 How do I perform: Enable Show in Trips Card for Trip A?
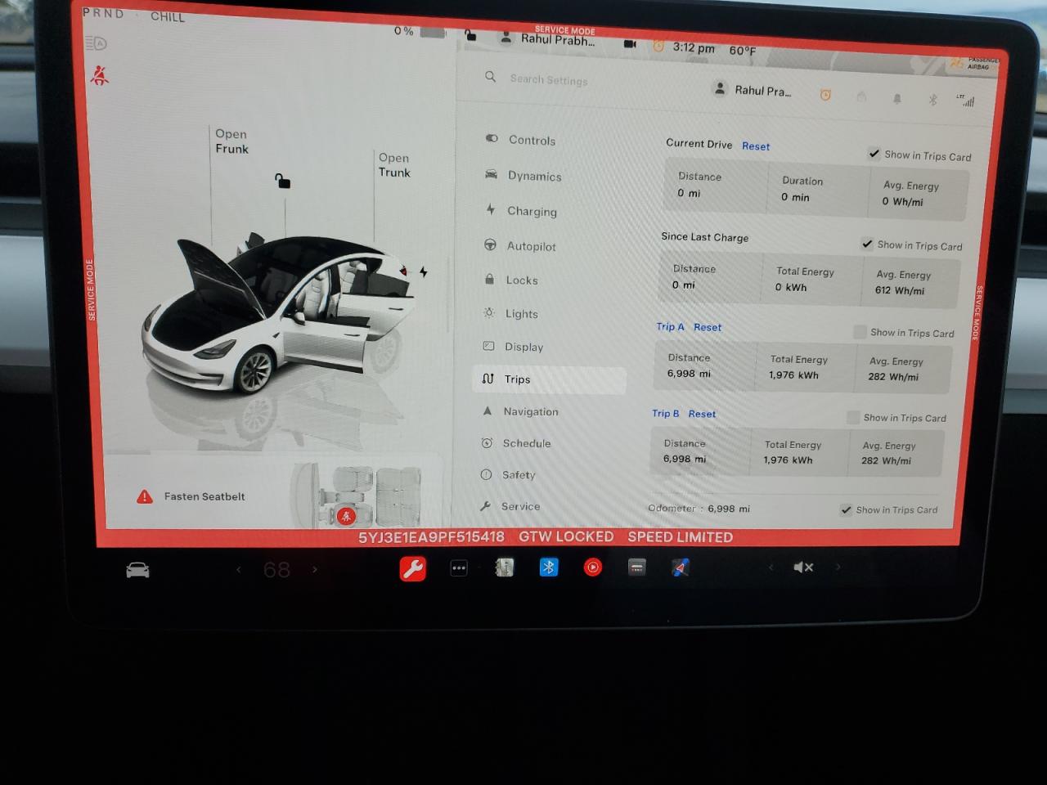[860, 332]
